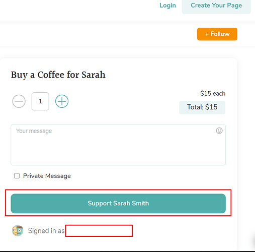
Task: Click the Login link
Action: pos(167,6)
